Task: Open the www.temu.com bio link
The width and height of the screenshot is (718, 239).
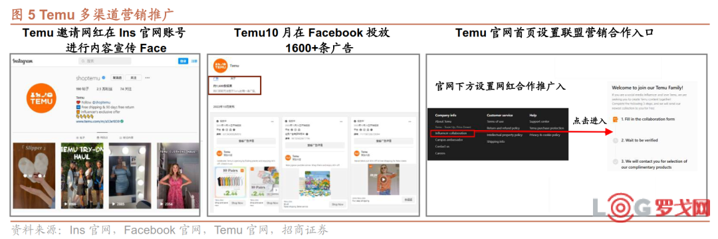Action: point(98,121)
